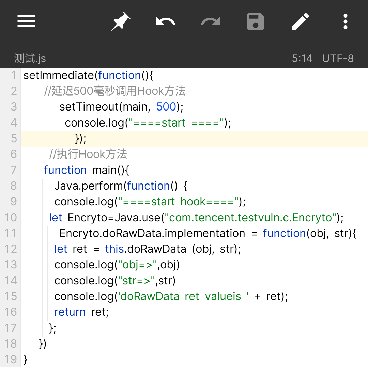Open the hamburger navigation menu

click(x=26, y=21)
